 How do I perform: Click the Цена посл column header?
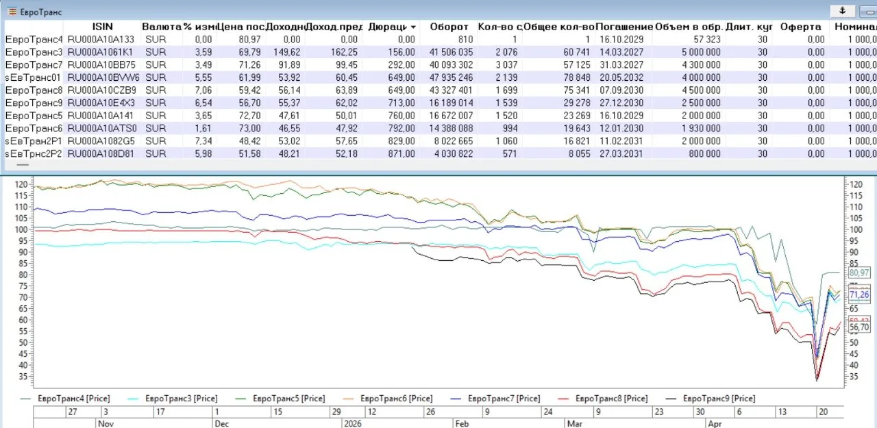tap(240, 27)
